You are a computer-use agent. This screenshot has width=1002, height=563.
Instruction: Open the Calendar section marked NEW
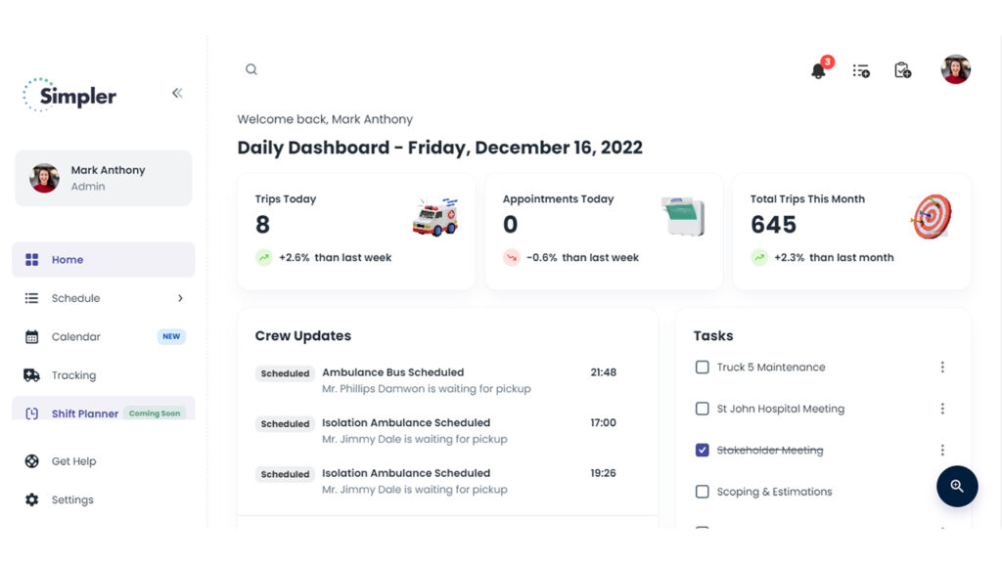pos(74,336)
